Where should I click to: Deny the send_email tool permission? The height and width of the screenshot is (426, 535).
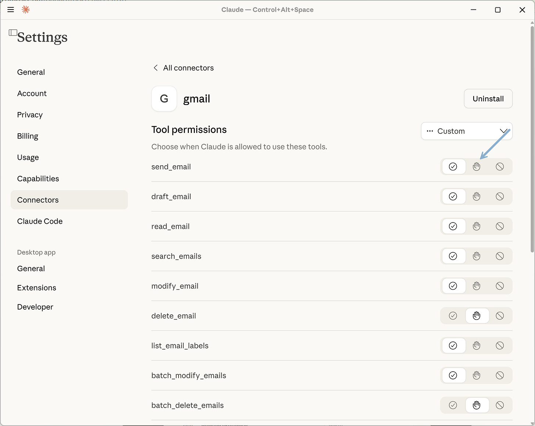[500, 166]
